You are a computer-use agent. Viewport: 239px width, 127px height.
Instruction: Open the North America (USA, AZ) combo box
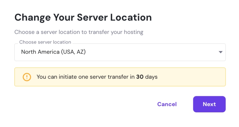[x=119, y=52]
